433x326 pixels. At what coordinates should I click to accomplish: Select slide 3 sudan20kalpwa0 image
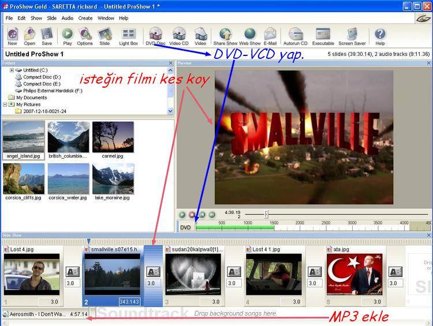(x=193, y=275)
